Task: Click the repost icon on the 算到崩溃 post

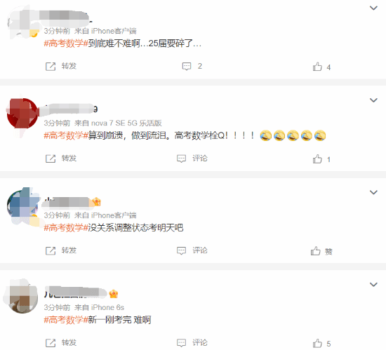Action: point(51,159)
